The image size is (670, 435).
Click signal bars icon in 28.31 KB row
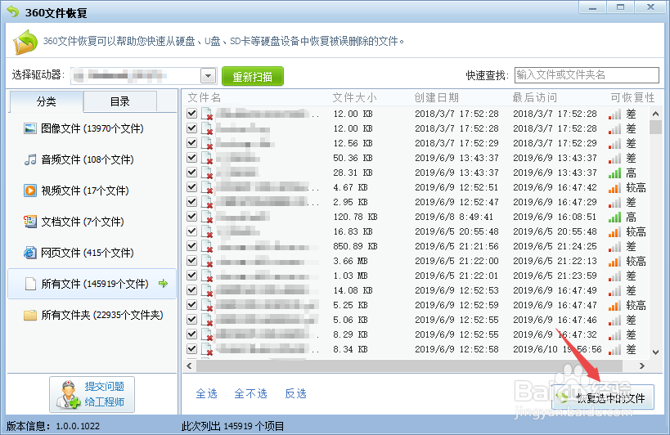614,173
